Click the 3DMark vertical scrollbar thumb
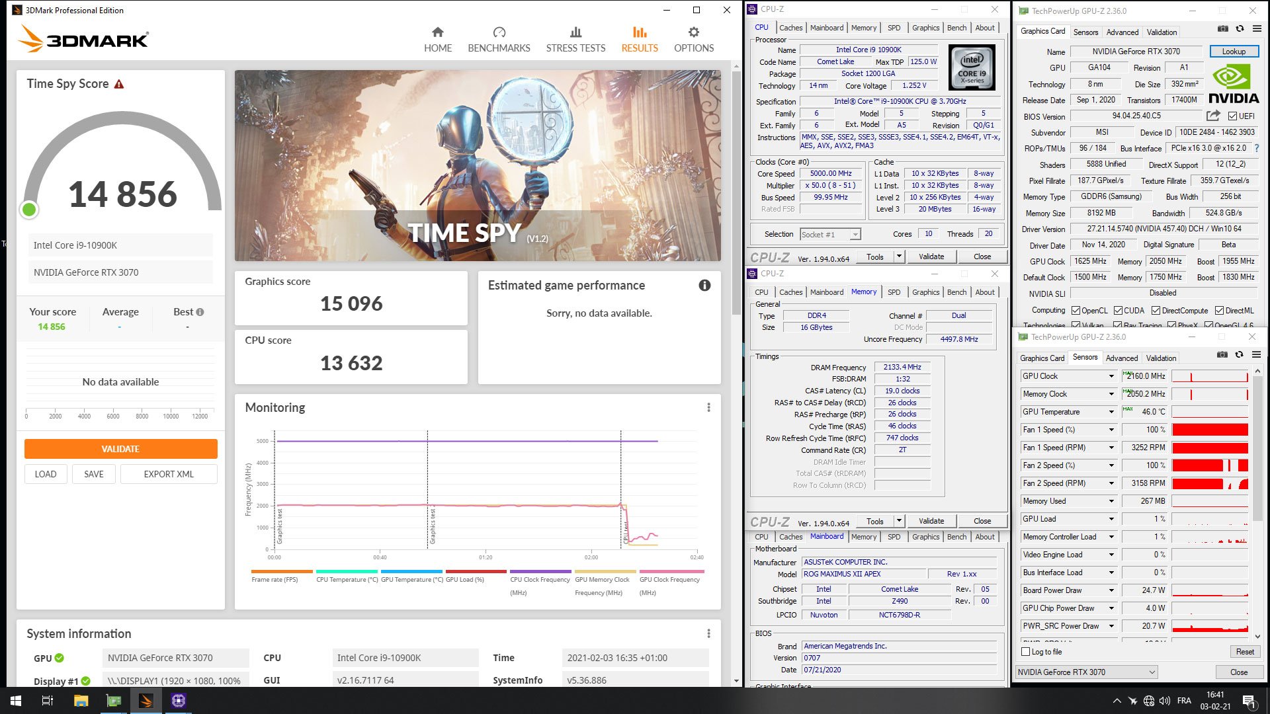 (736, 192)
